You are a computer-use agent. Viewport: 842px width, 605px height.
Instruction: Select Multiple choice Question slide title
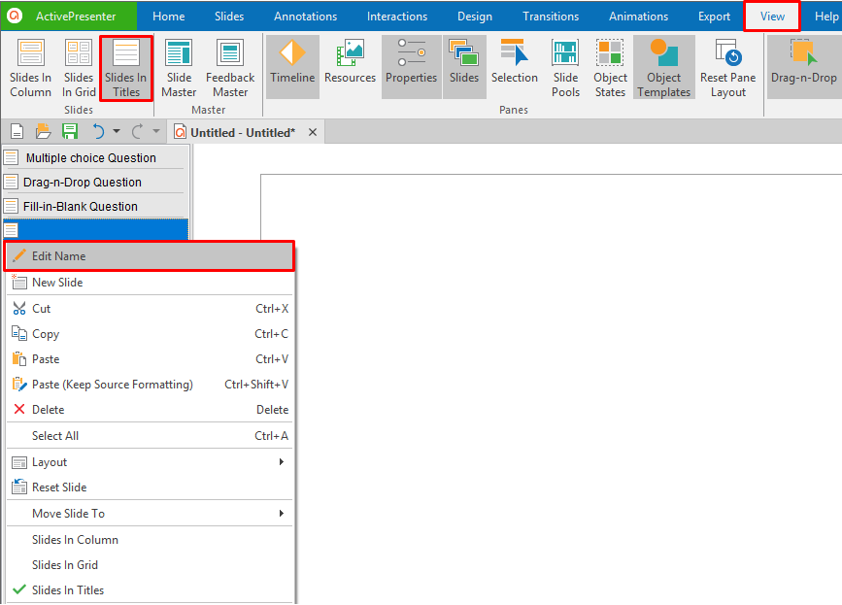(95, 158)
